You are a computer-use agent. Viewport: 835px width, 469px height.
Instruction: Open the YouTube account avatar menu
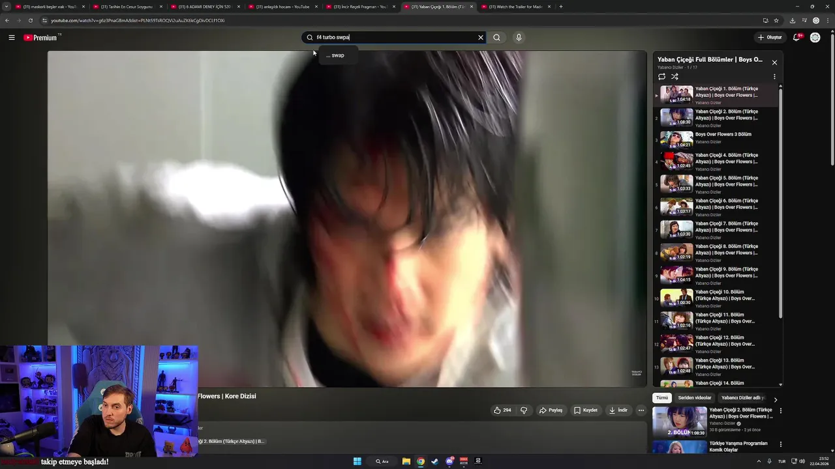pyautogui.click(x=815, y=37)
